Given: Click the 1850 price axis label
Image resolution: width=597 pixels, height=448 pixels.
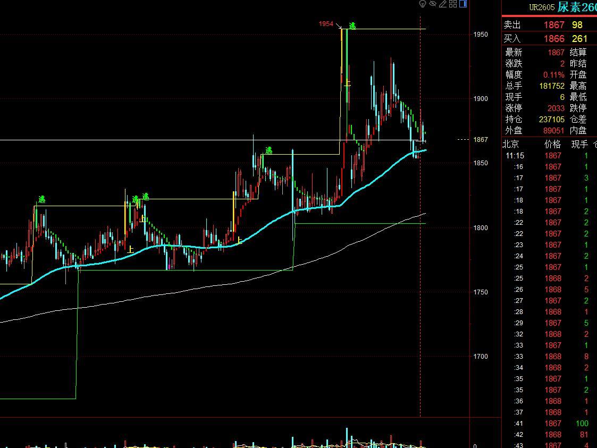Looking at the screenshot, I should [x=481, y=163].
